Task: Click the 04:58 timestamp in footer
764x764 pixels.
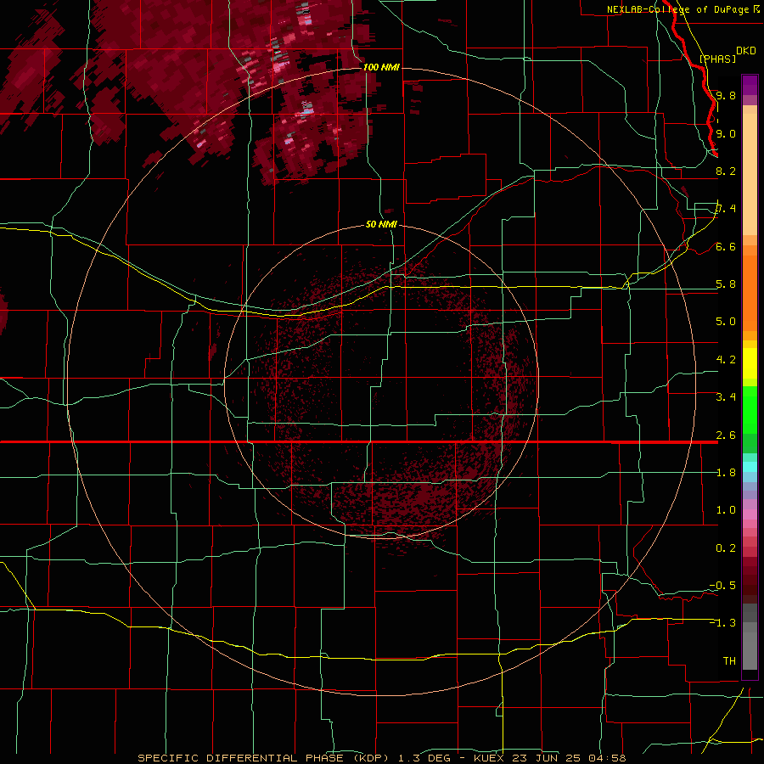Action: [607, 758]
